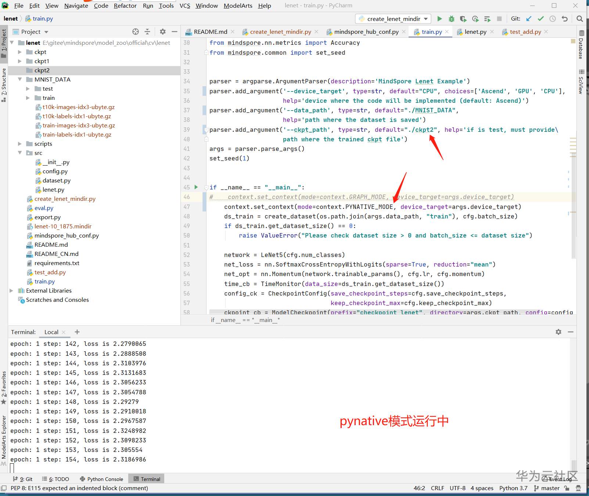
Task: Collapse the MNIST_DATA folder
Action: pyautogui.click(x=20, y=79)
